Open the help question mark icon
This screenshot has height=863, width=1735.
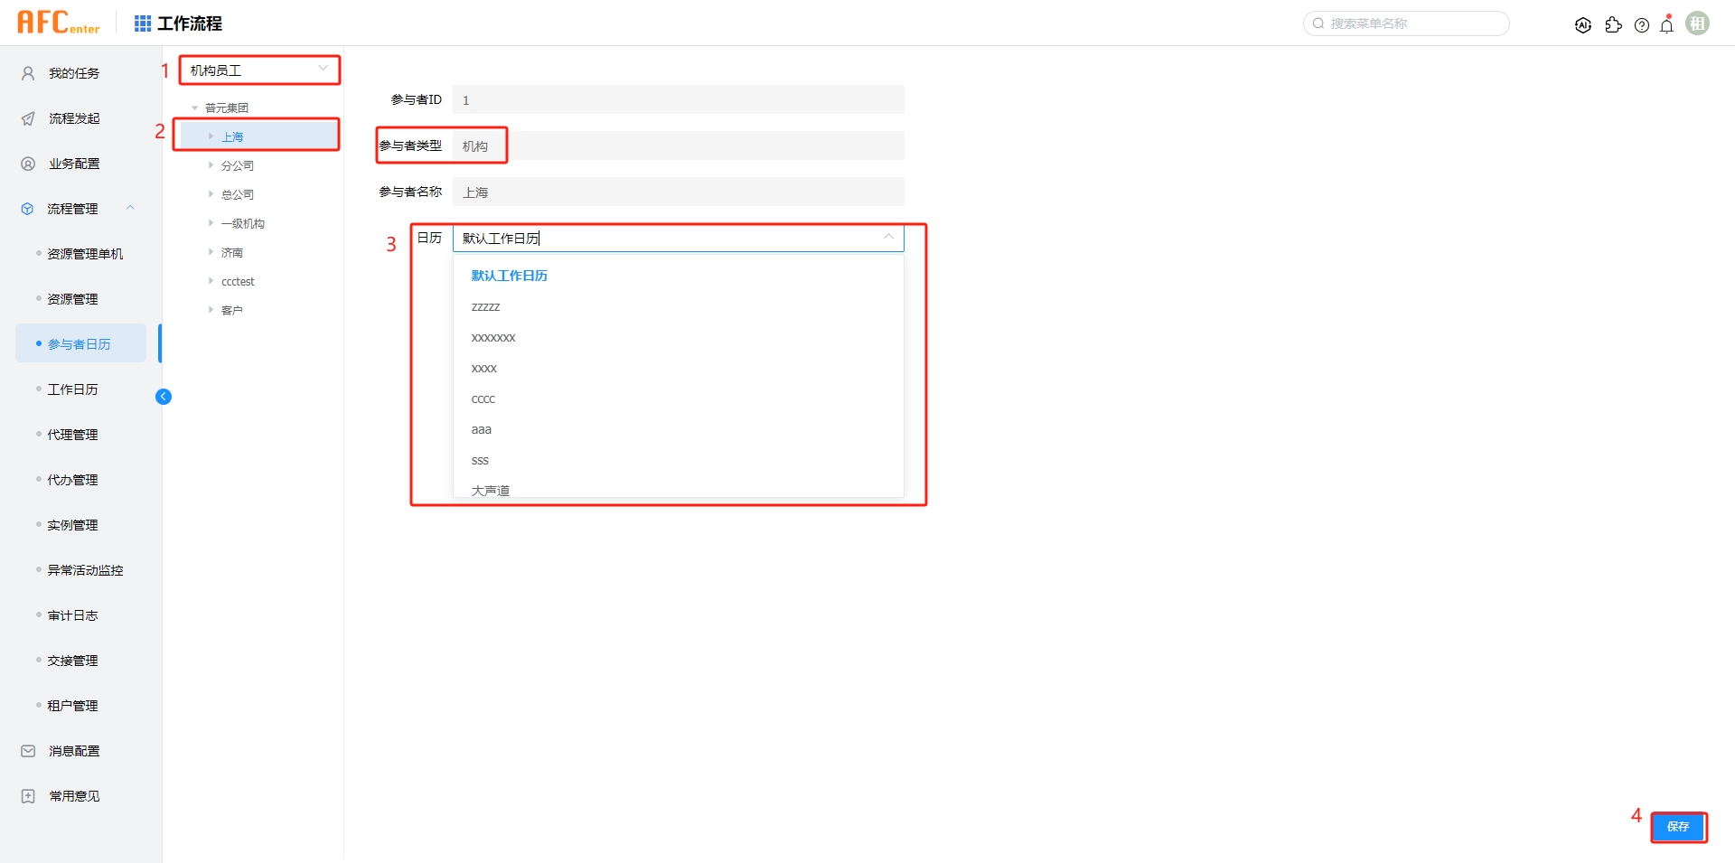click(1642, 25)
